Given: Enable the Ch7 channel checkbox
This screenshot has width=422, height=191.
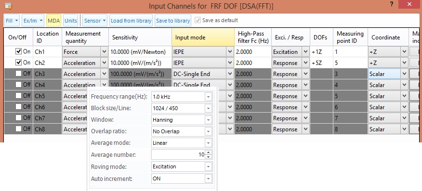Looking at the screenshot, I should [x=18, y=118].
